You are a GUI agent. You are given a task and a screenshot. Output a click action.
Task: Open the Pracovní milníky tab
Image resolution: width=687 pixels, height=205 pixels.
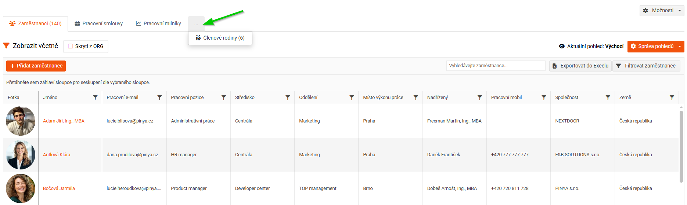click(x=158, y=23)
